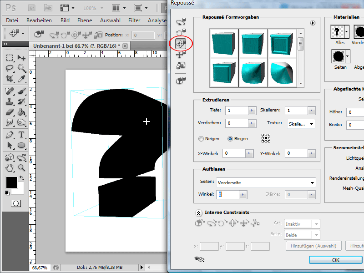Open the Auswahl menu
This screenshot has height=273, width=364.
coord(110,20)
